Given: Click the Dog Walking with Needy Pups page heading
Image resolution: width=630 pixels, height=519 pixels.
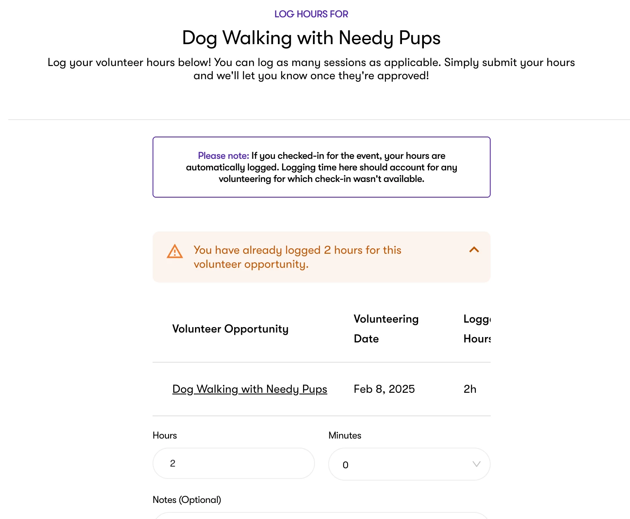Looking at the screenshot, I should pyautogui.click(x=311, y=38).
